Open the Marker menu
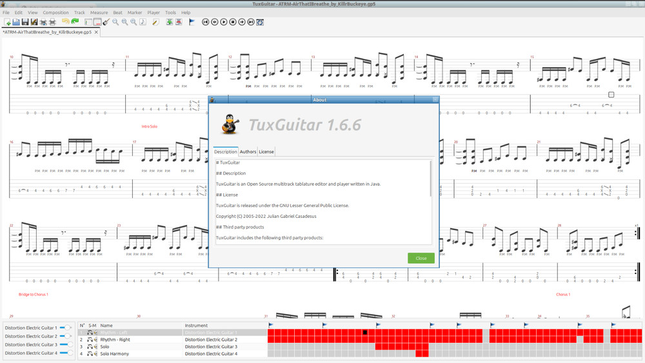 (135, 12)
